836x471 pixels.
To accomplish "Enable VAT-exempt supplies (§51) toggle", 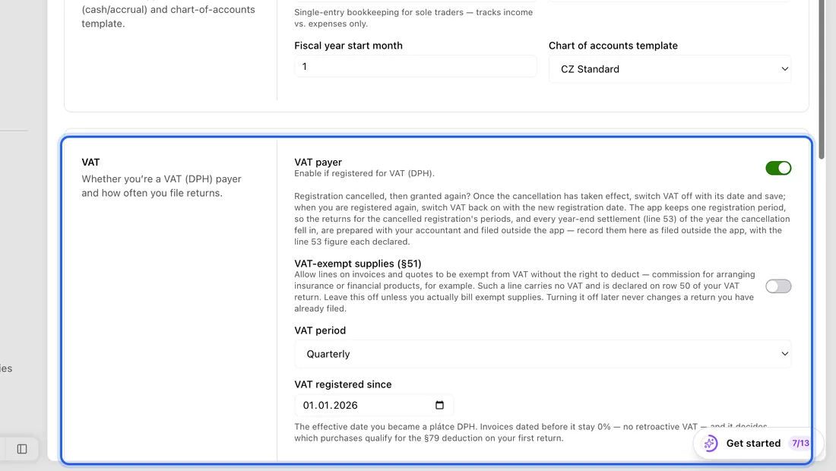I will 778,286.
